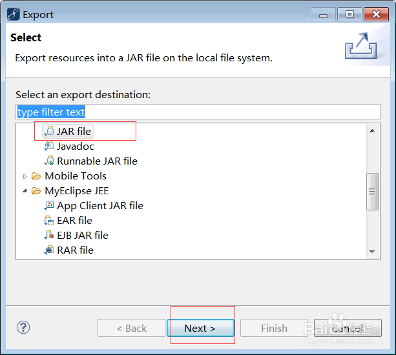Image resolution: width=396 pixels, height=355 pixels.
Task: Click the vertical scrollbar thumb
Action: coord(373,191)
